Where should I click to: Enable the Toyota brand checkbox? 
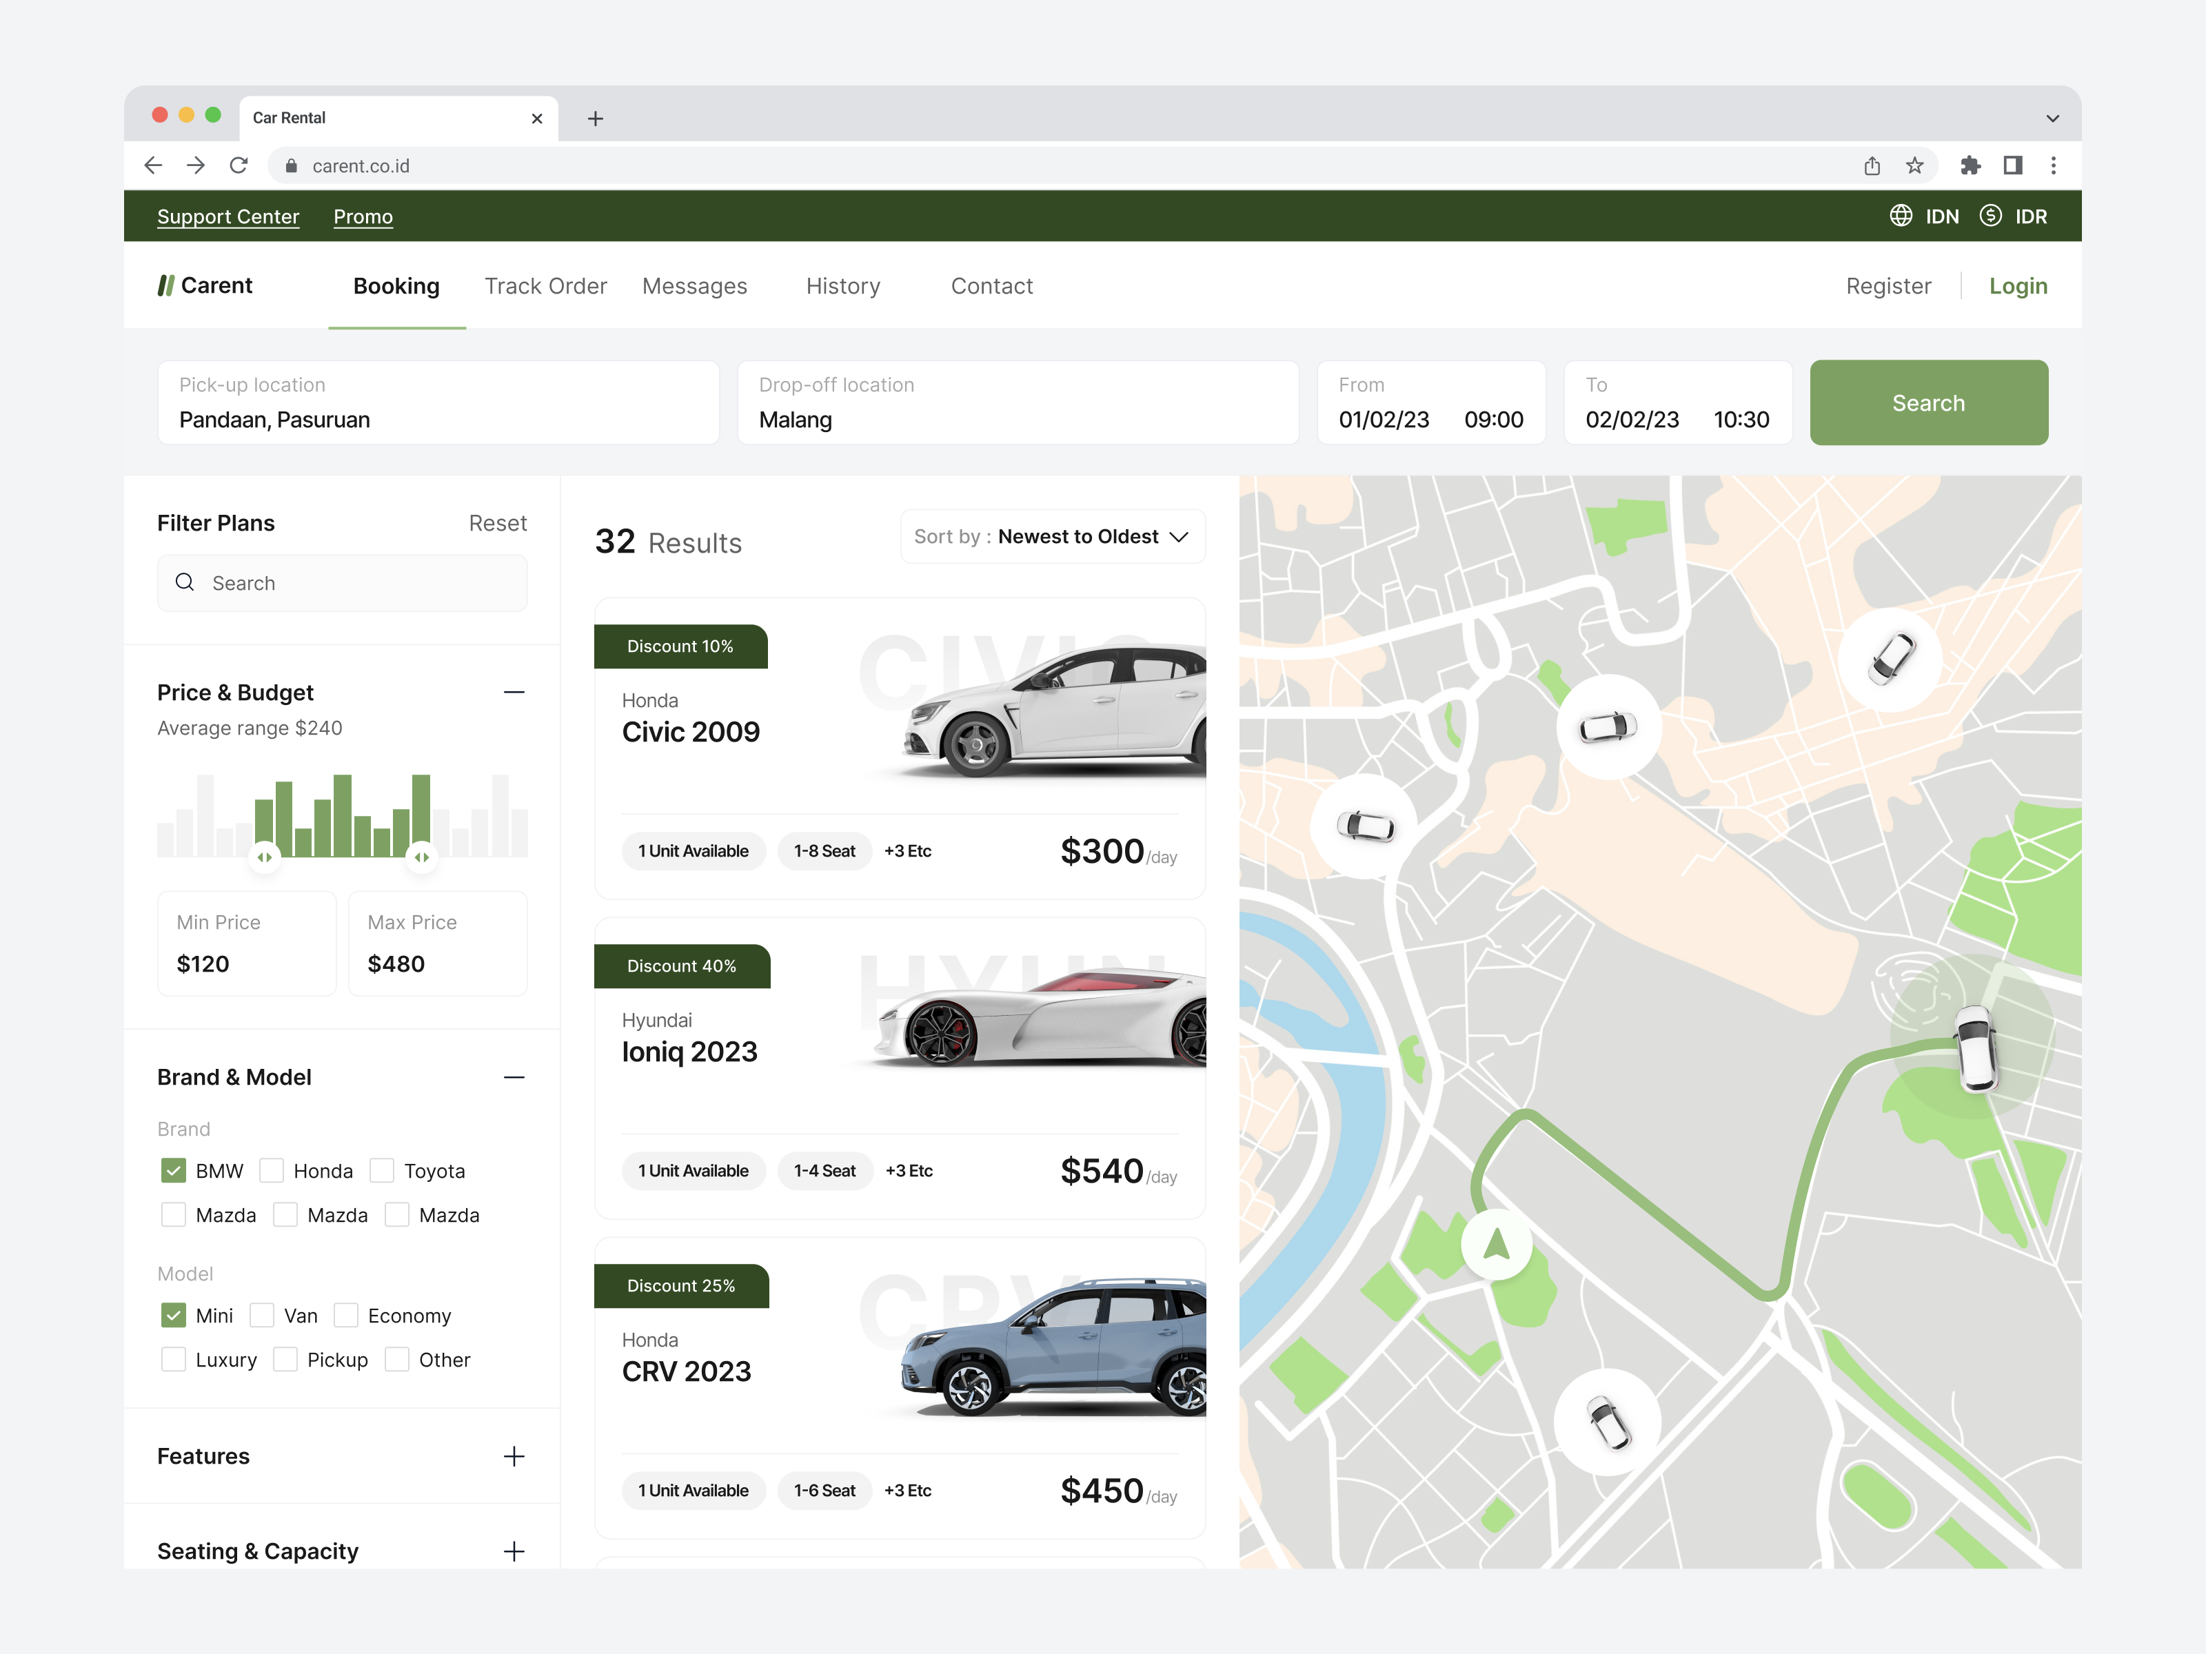(383, 1170)
